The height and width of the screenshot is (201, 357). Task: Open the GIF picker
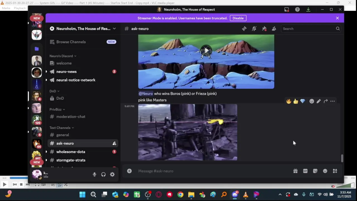(305, 171)
